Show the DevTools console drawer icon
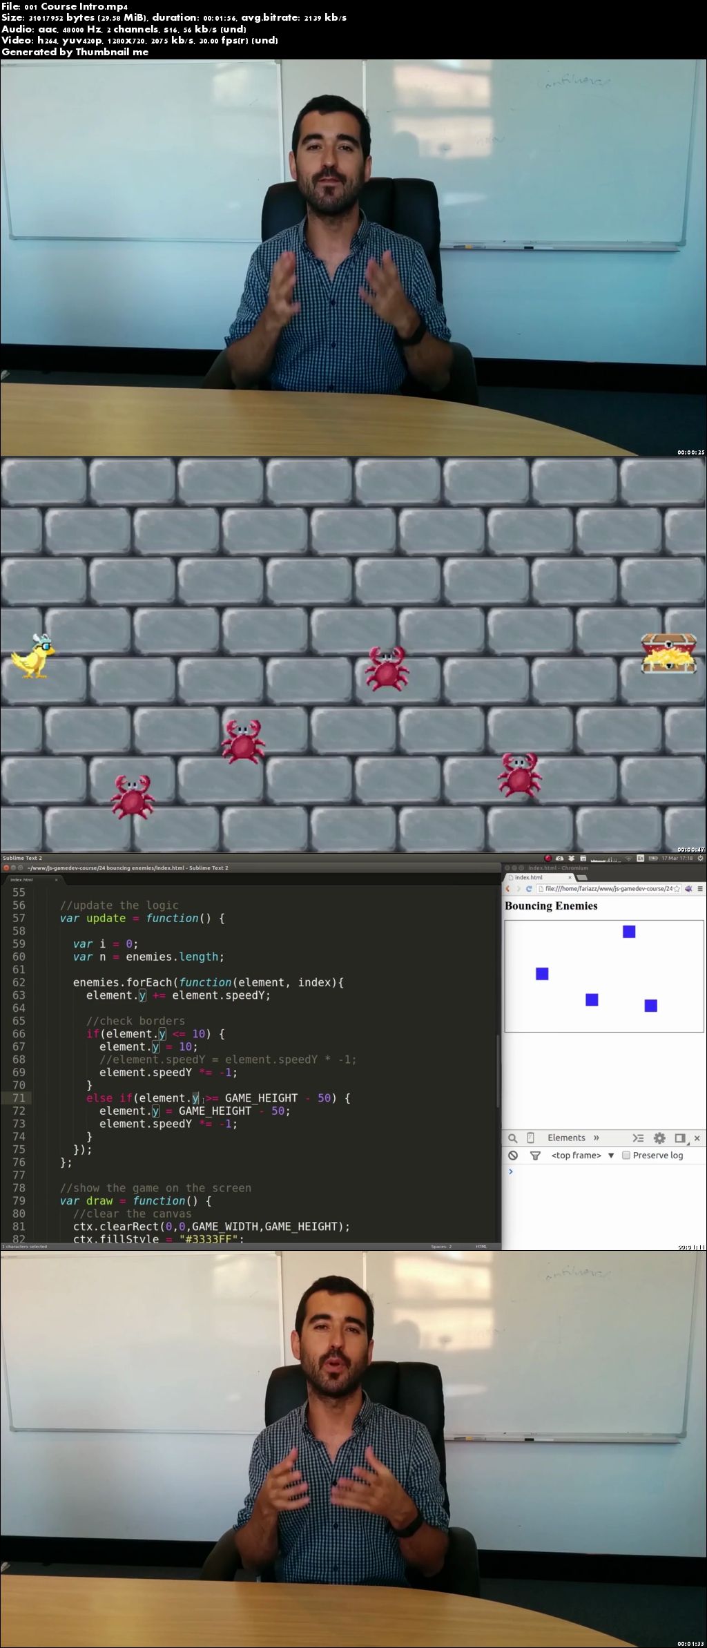This screenshot has height=1648, width=707. point(638,1138)
